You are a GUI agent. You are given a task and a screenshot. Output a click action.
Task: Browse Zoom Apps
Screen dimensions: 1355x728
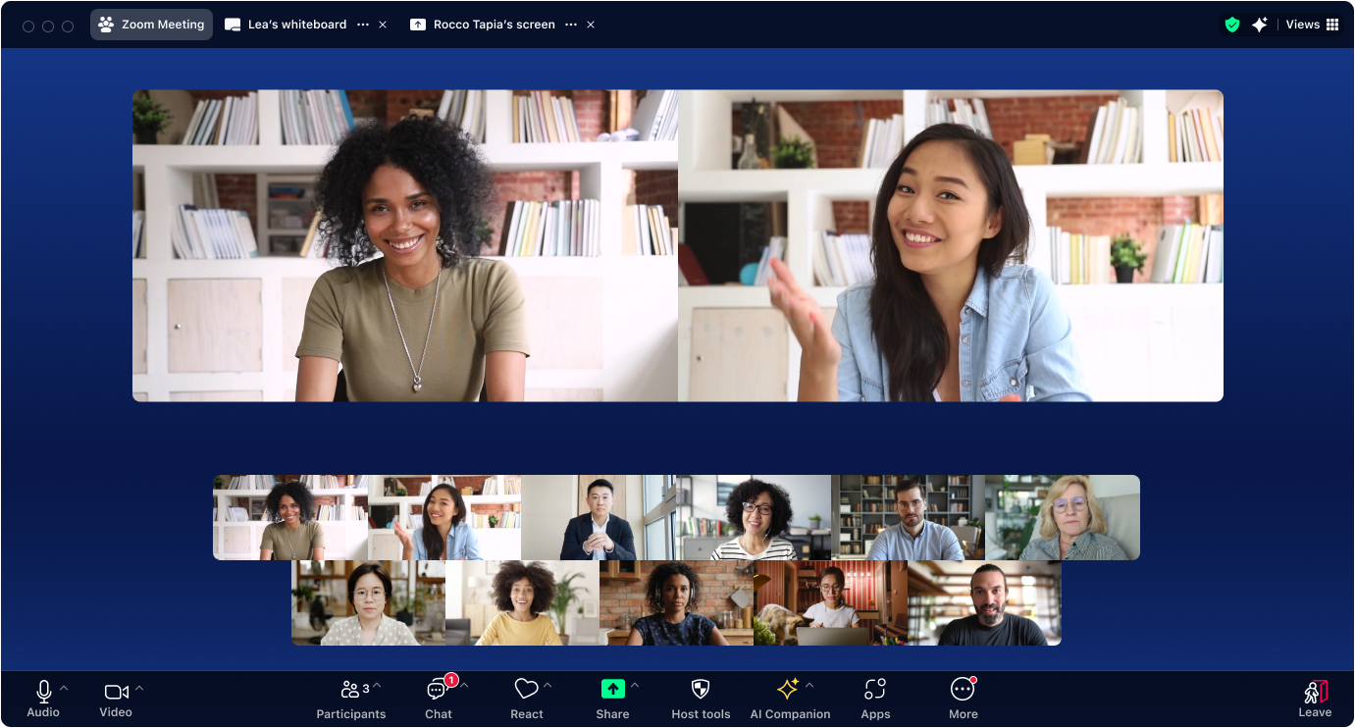pyautogui.click(x=875, y=697)
